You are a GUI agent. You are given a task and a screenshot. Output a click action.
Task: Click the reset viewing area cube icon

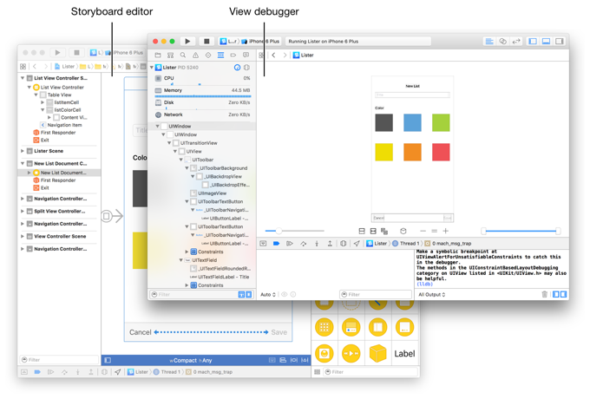coord(403,231)
